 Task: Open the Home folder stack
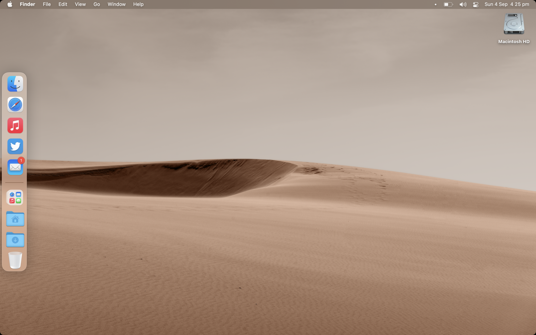click(x=15, y=219)
